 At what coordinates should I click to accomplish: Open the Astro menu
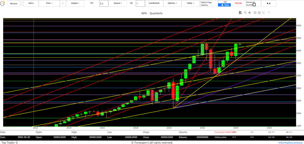tap(31, 3)
